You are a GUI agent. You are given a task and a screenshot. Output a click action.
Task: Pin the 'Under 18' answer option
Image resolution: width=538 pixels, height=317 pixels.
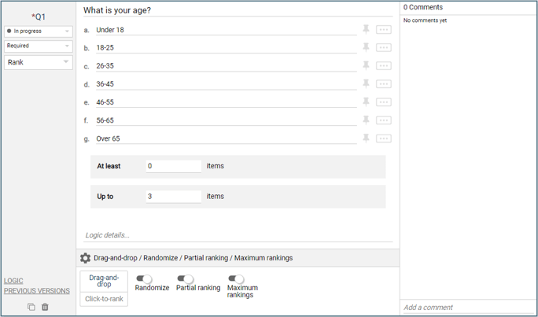(366, 29)
